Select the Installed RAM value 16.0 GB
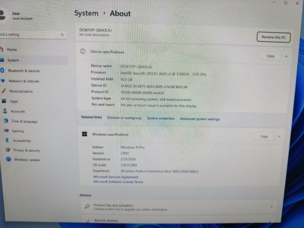The height and width of the screenshot is (228, 304). pos(126,79)
